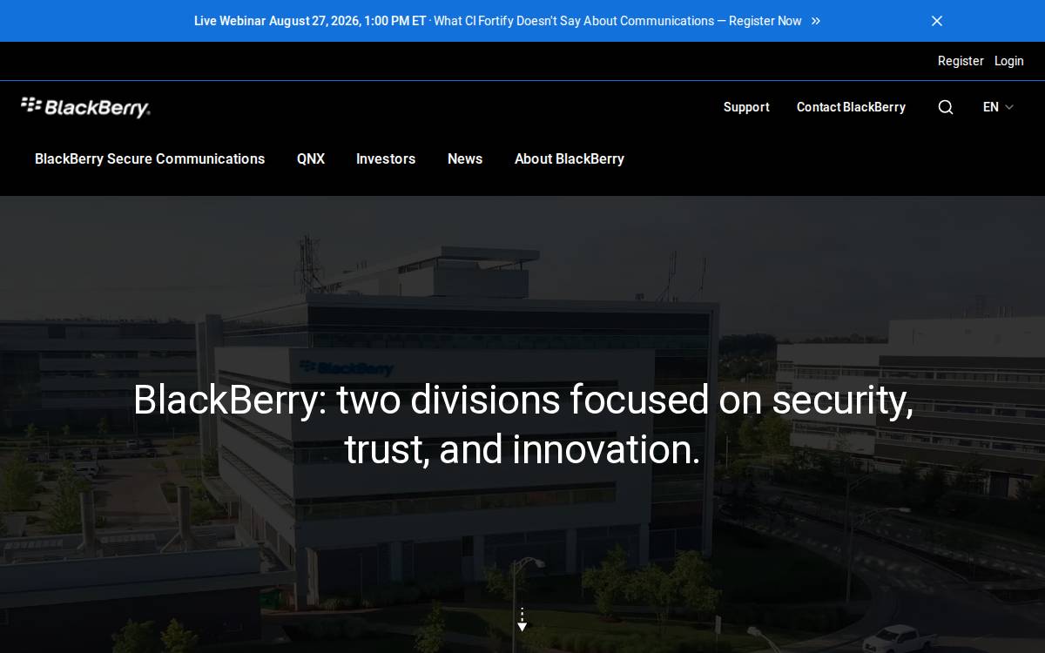Expand the EN language dropdown
The height and width of the screenshot is (653, 1045).
[998, 107]
